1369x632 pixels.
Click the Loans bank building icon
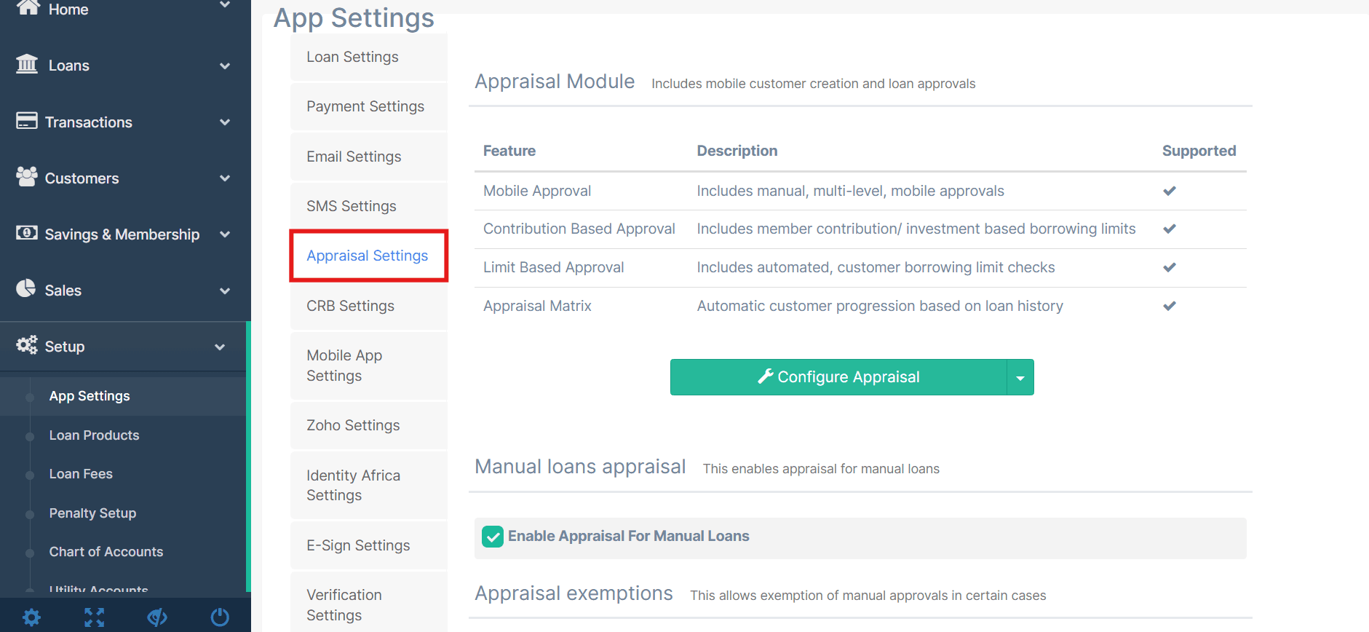pos(27,64)
